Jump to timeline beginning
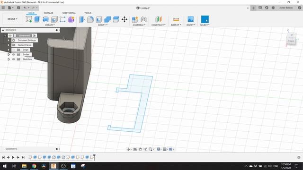 [x=3, y=157]
